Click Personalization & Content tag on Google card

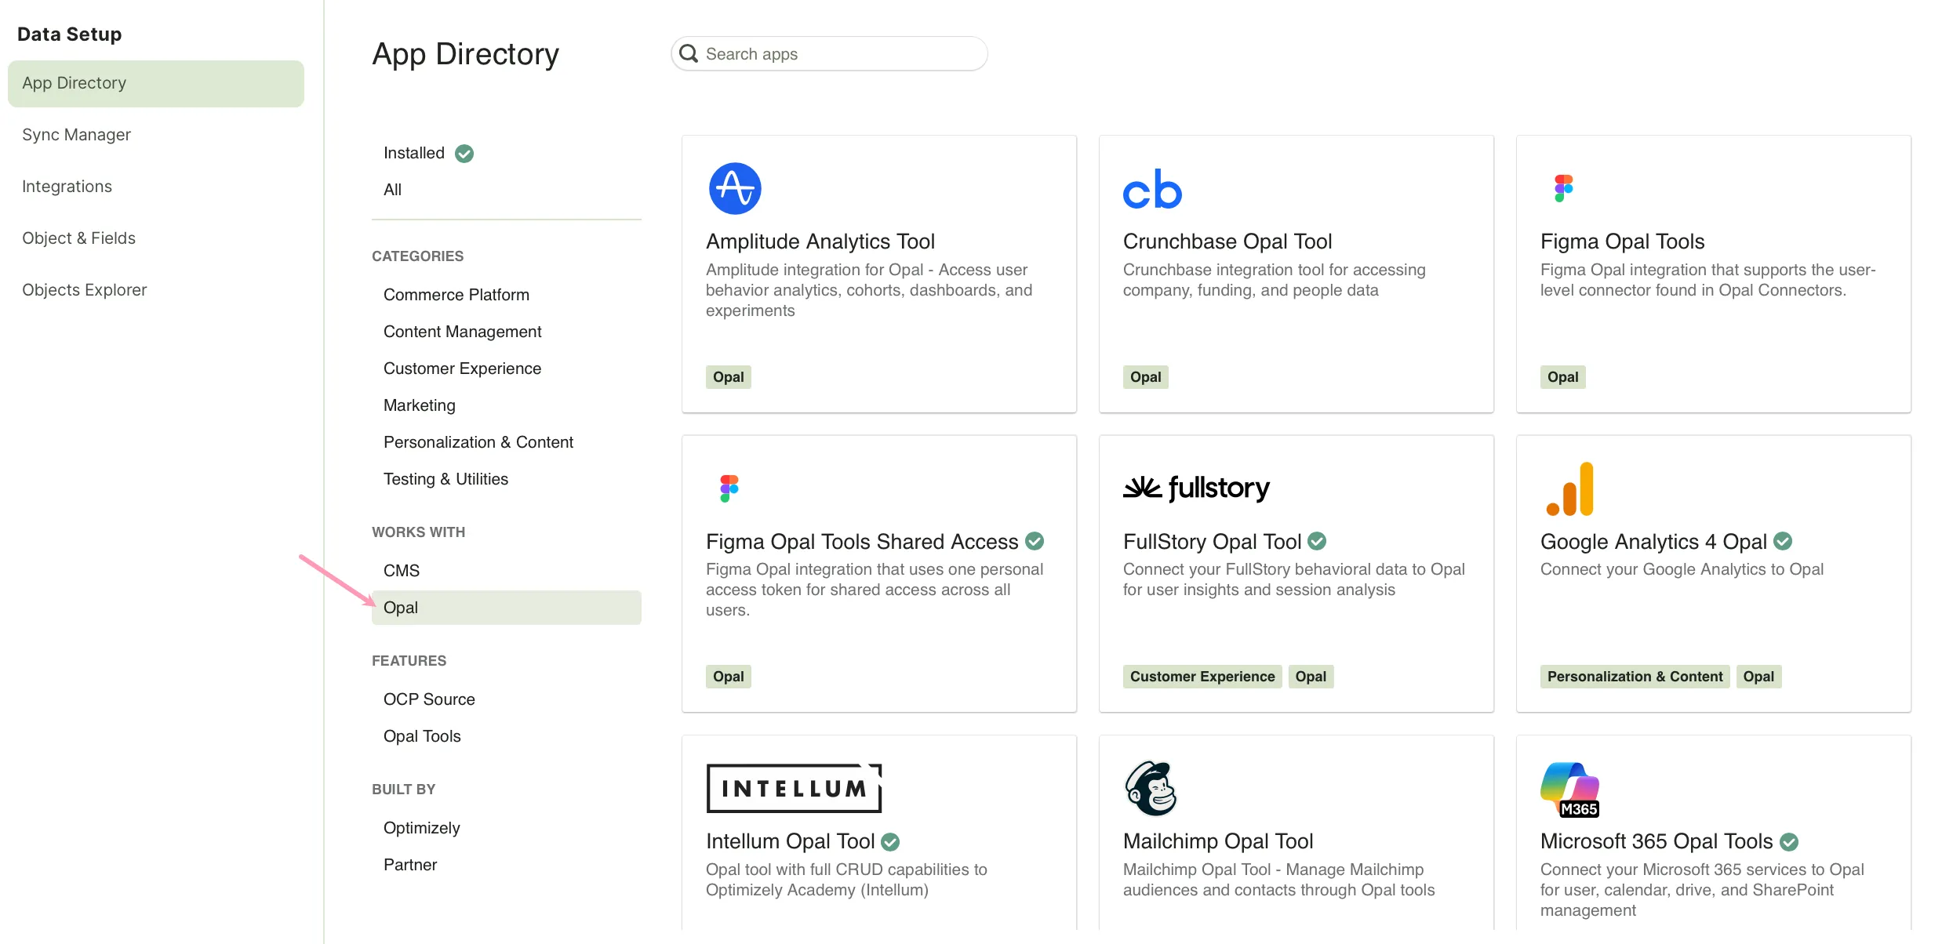coord(1635,677)
